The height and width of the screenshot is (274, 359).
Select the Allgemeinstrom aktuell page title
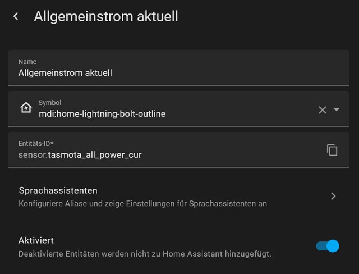[106, 16]
